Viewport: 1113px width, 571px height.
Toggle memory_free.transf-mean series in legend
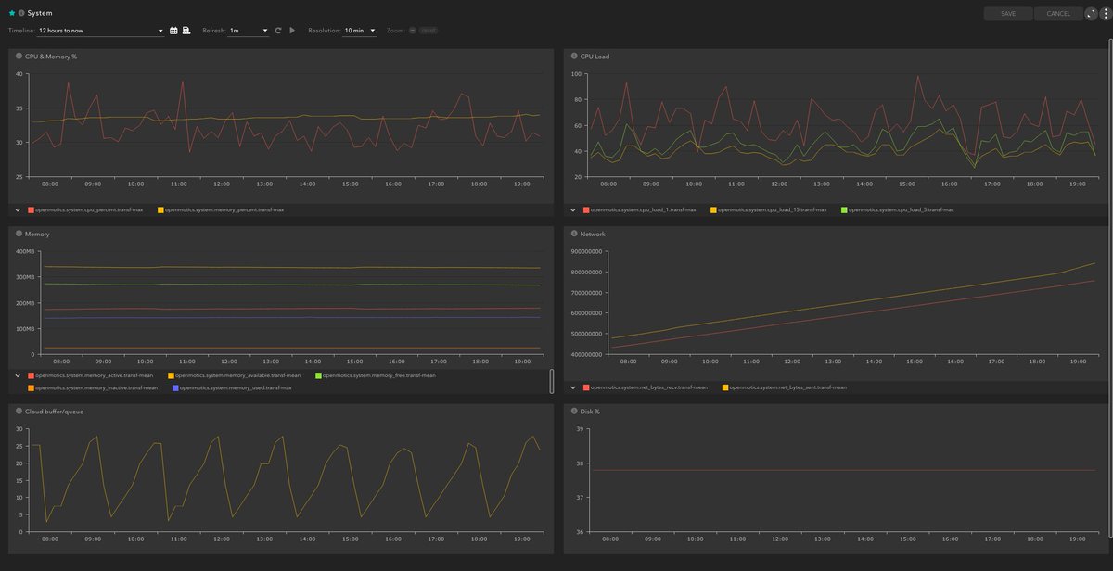(x=375, y=375)
